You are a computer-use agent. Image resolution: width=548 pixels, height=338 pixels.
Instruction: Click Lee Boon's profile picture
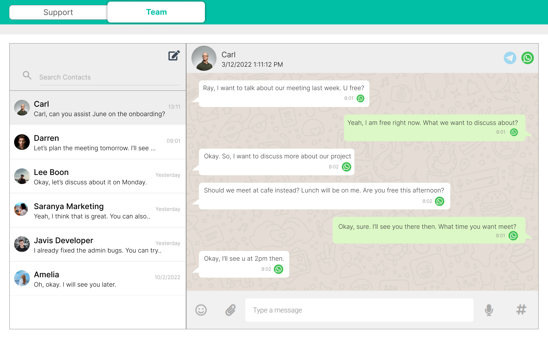click(22, 176)
